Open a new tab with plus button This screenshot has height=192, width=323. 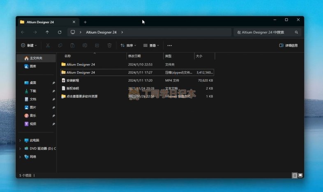coord(85,22)
